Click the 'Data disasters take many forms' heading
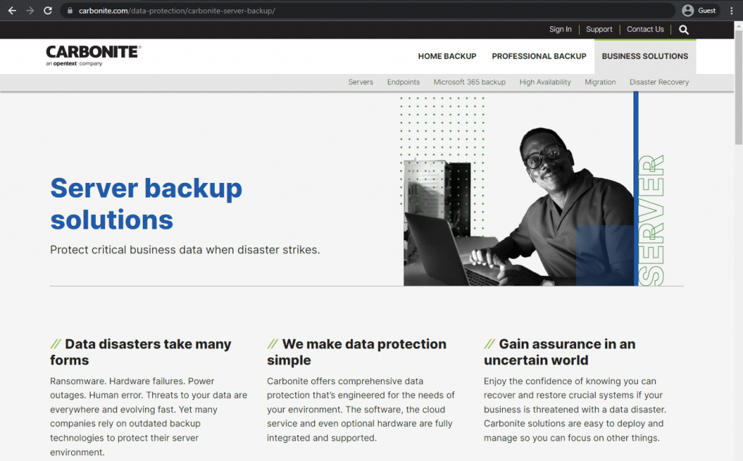This screenshot has height=461, width=743. point(141,352)
